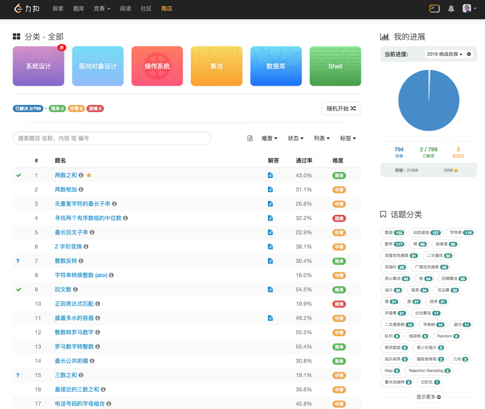Open solution document icon for 两数相加
Viewport: 485px width, 409px height.
[x=270, y=190]
